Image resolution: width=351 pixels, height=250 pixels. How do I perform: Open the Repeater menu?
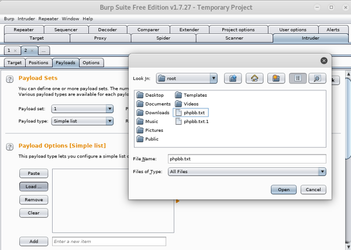coord(49,19)
